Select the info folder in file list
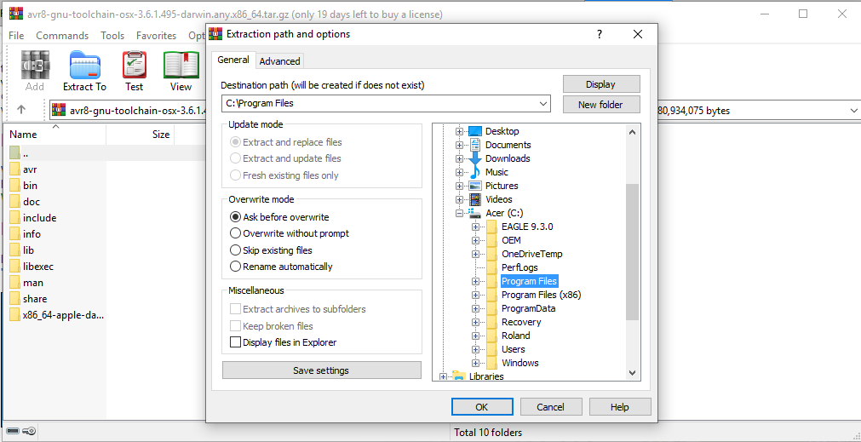 pyautogui.click(x=32, y=234)
